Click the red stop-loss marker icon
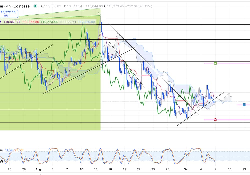The image size is (250, 175). click(215, 120)
